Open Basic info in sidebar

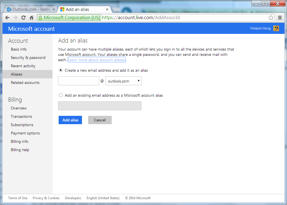point(19,49)
